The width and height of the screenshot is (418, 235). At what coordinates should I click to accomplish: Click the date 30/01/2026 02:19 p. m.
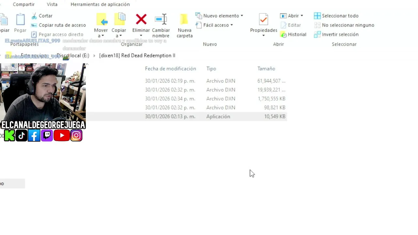coord(170,81)
